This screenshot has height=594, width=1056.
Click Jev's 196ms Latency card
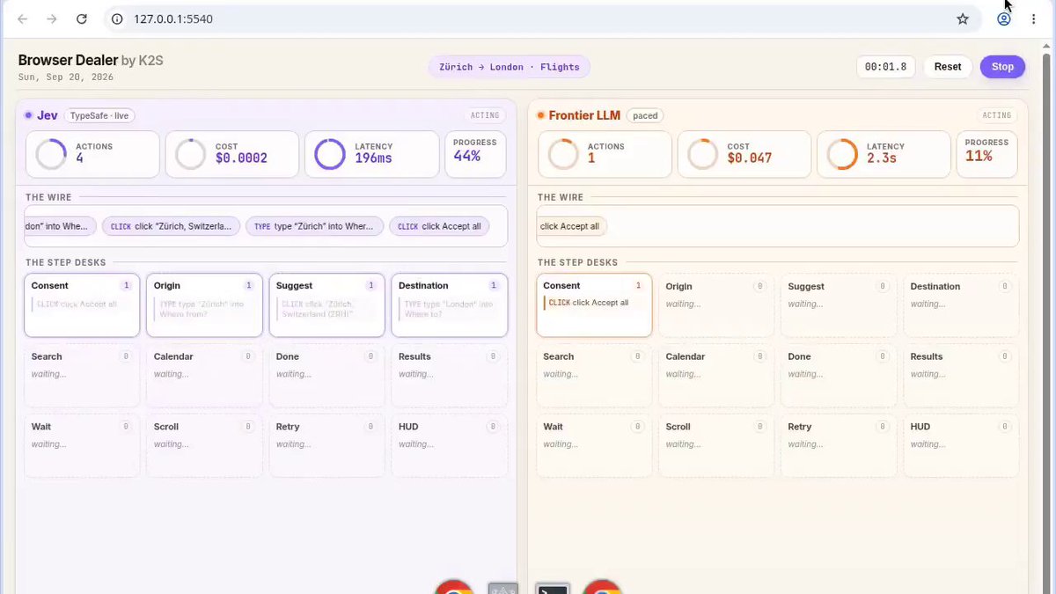[x=372, y=154]
